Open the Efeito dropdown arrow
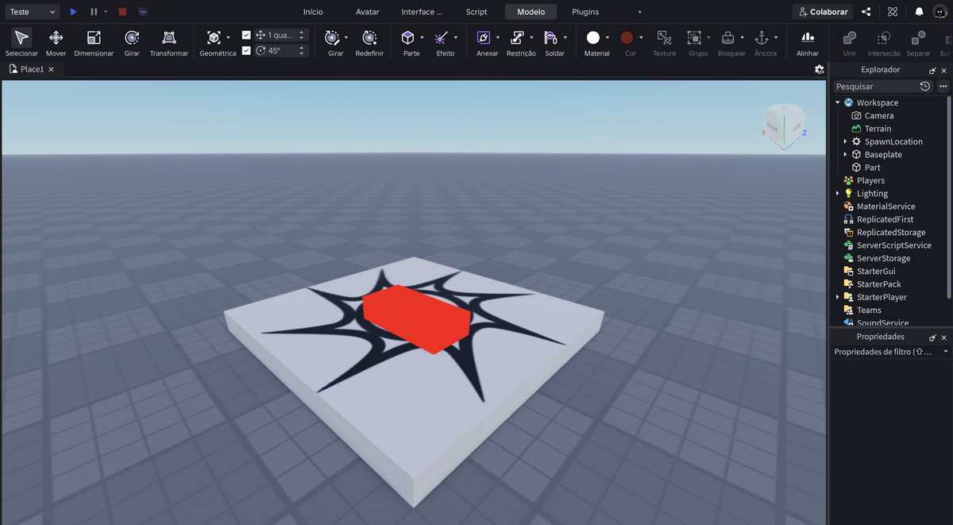The height and width of the screenshot is (525, 953). point(456,37)
